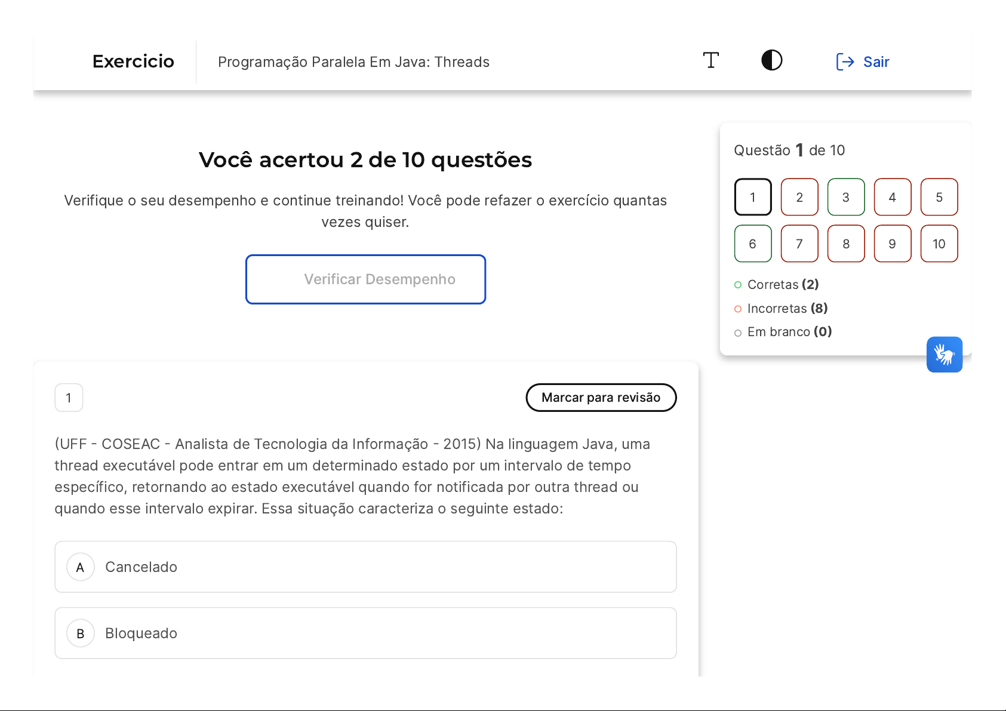Click the Exercicio header title
The height and width of the screenshot is (711, 1006).
[x=133, y=61]
